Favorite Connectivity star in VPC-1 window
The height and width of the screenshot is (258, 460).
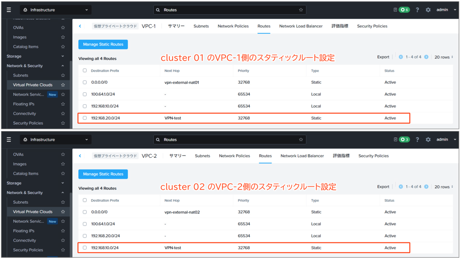click(x=63, y=114)
